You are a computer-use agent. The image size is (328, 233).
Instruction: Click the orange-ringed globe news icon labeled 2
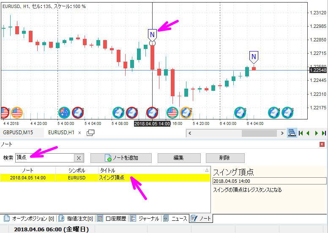[x=186, y=112]
